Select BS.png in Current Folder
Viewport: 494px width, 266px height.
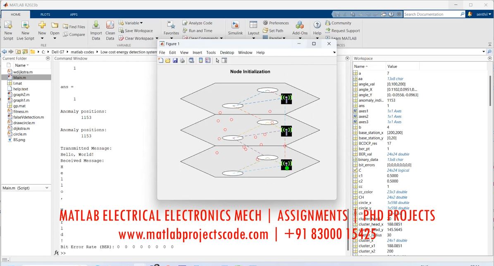19,139
